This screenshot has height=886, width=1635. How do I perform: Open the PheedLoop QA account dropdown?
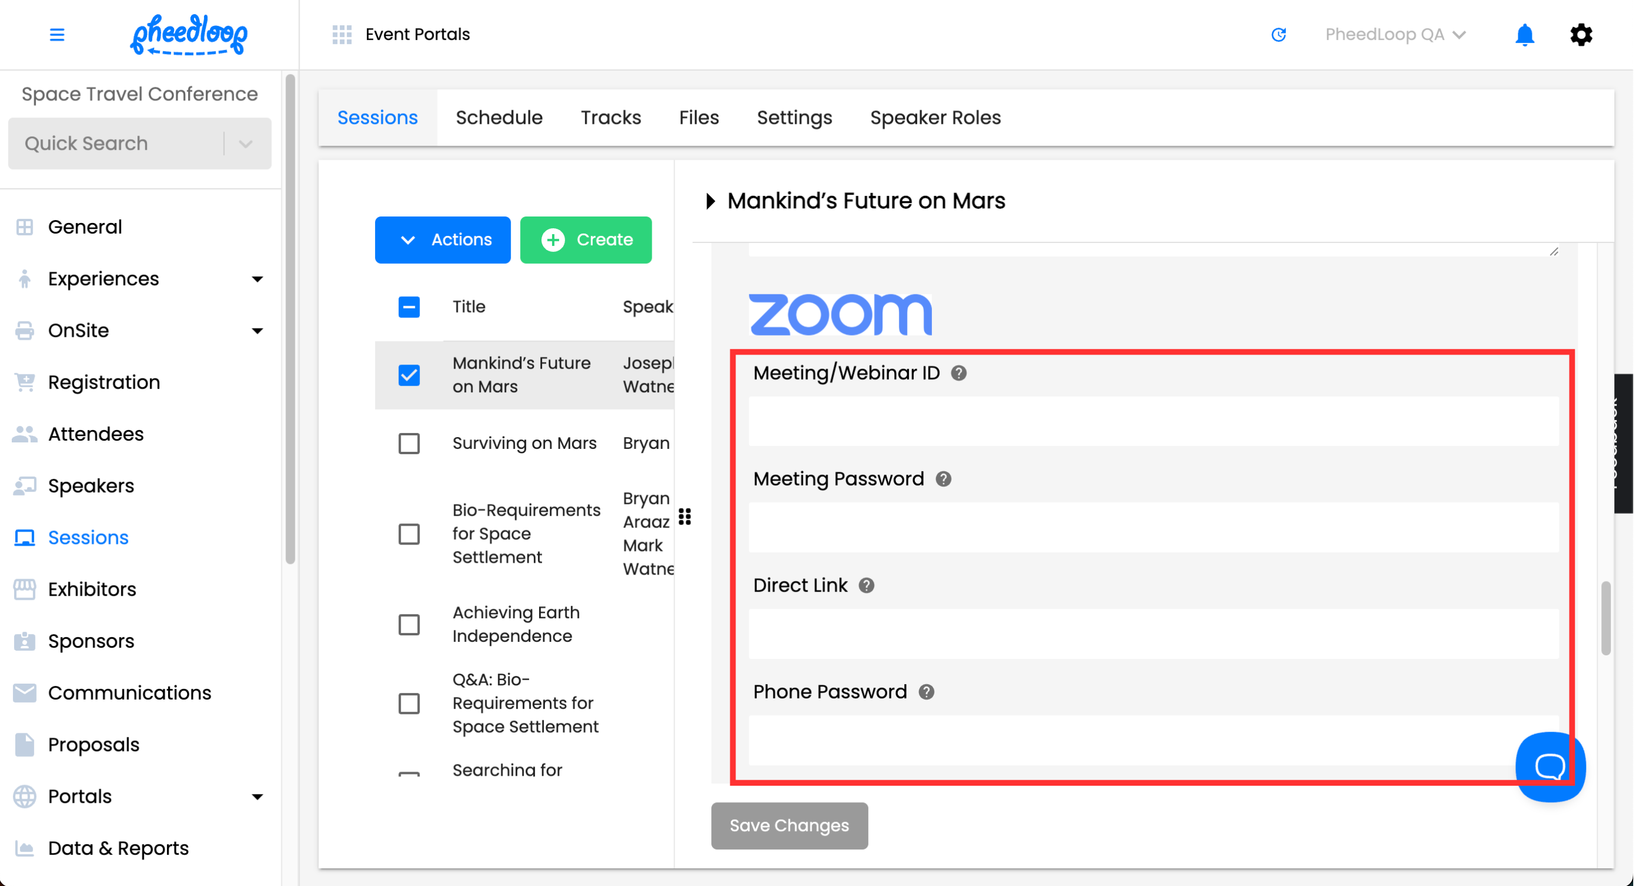point(1394,34)
